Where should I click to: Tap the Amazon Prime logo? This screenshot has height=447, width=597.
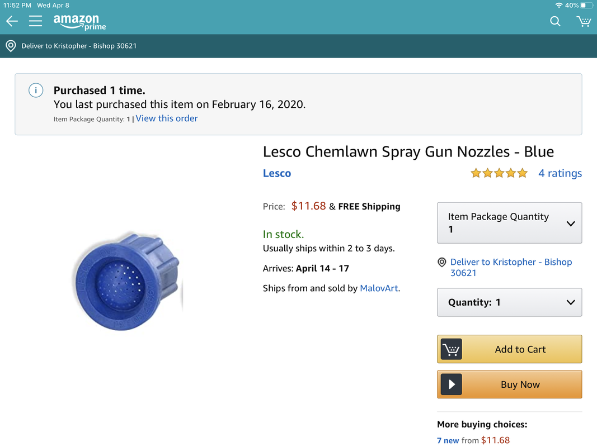[x=79, y=22]
